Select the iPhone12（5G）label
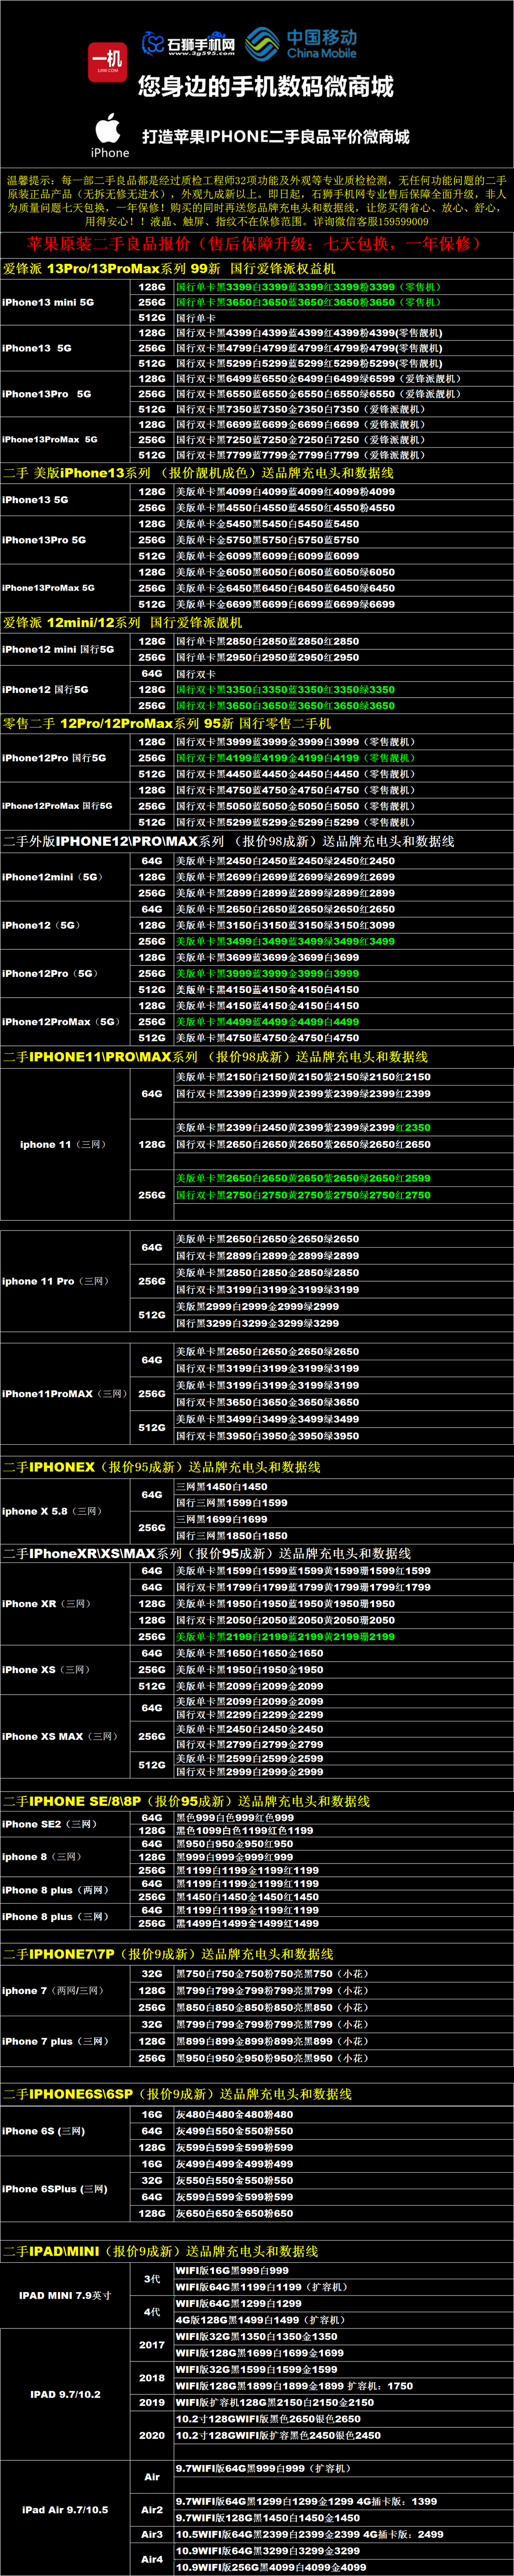The height and width of the screenshot is (2576, 514). point(41,925)
